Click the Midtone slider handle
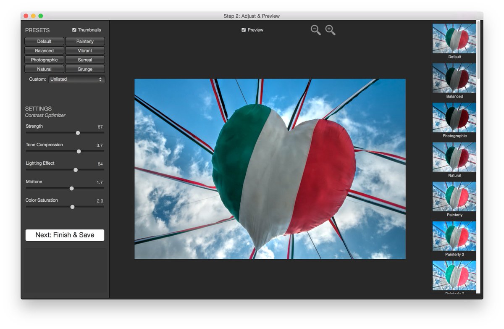This screenshot has height=329, width=504. point(71,188)
